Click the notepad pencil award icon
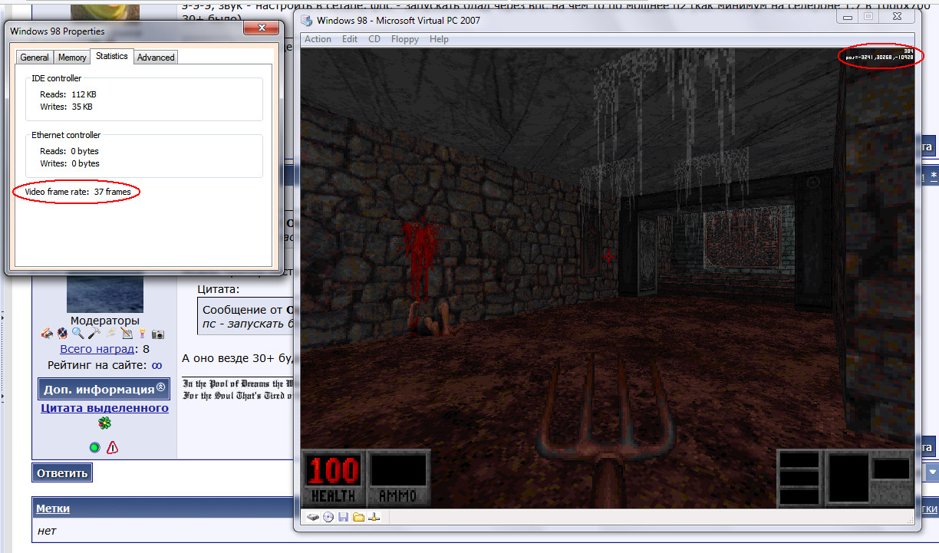This screenshot has height=553, width=939. (127, 334)
